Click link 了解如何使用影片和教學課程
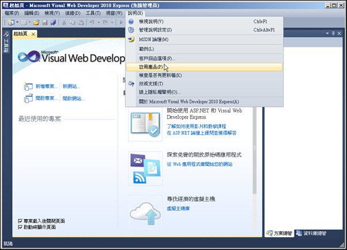This screenshot has height=250, width=347. pyautogui.click(x=197, y=126)
